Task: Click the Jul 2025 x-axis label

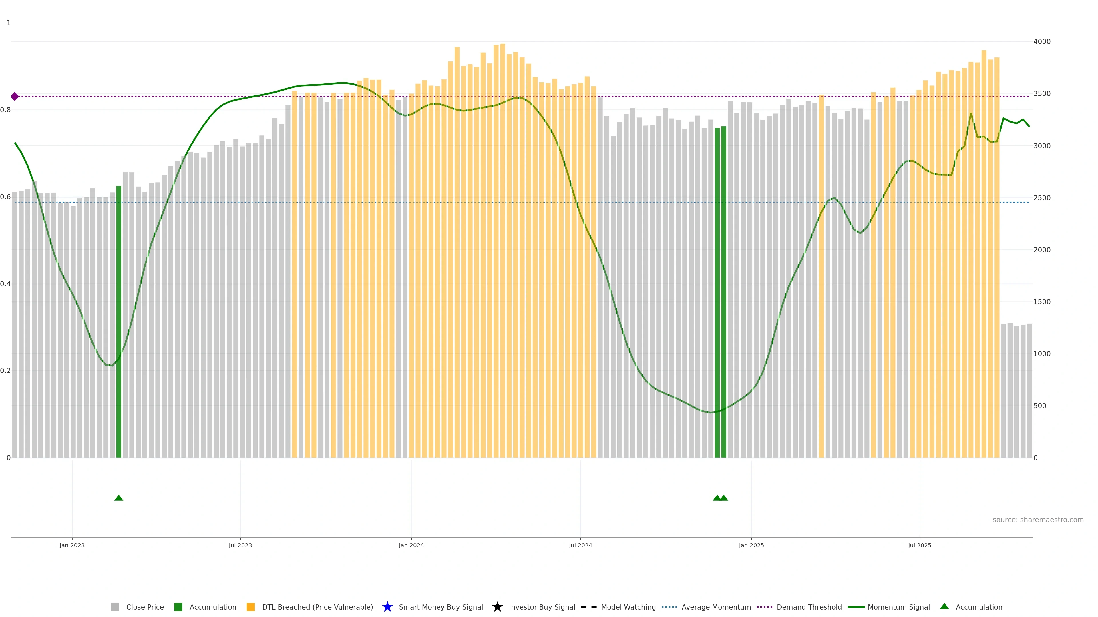Action: click(x=919, y=545)
